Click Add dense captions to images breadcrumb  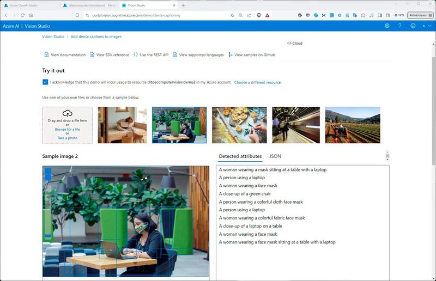coord(96,36)
